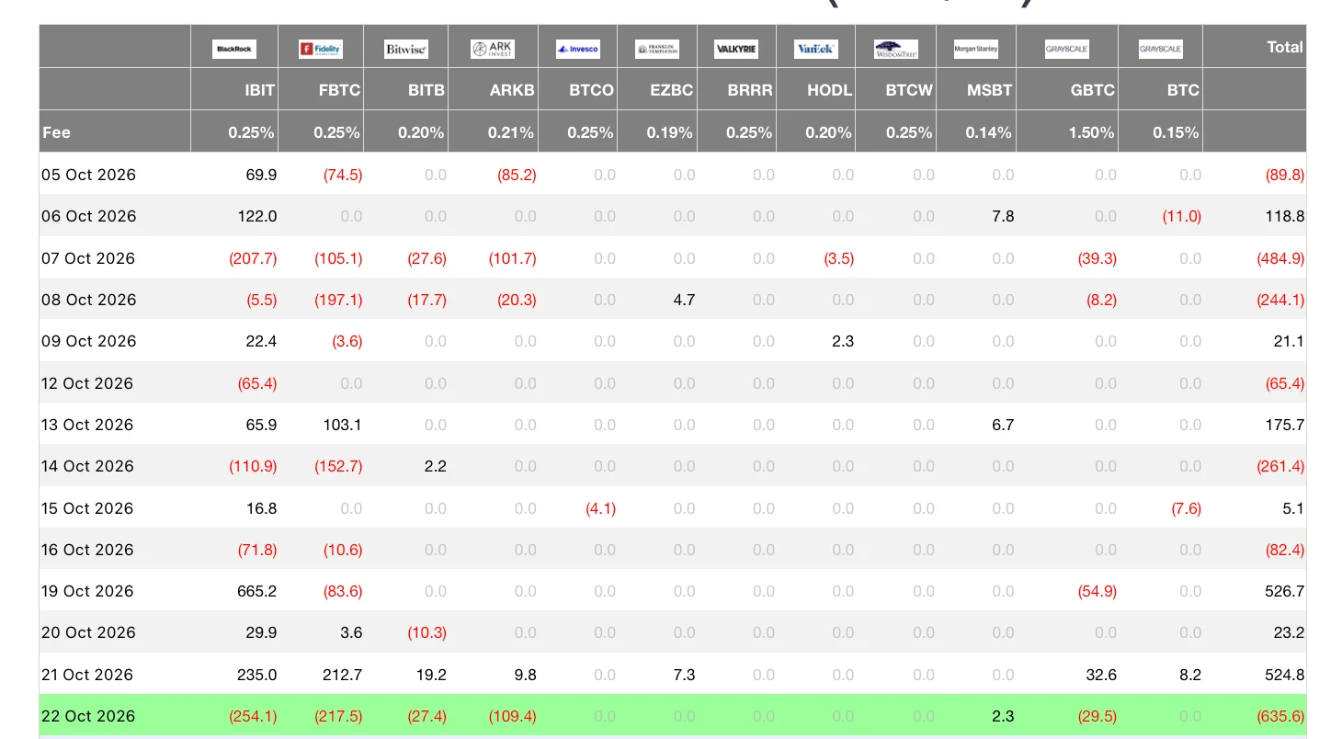The image size is (1342, 739).
Task: Click the FBTC ticker header
Action: (339, 90)
